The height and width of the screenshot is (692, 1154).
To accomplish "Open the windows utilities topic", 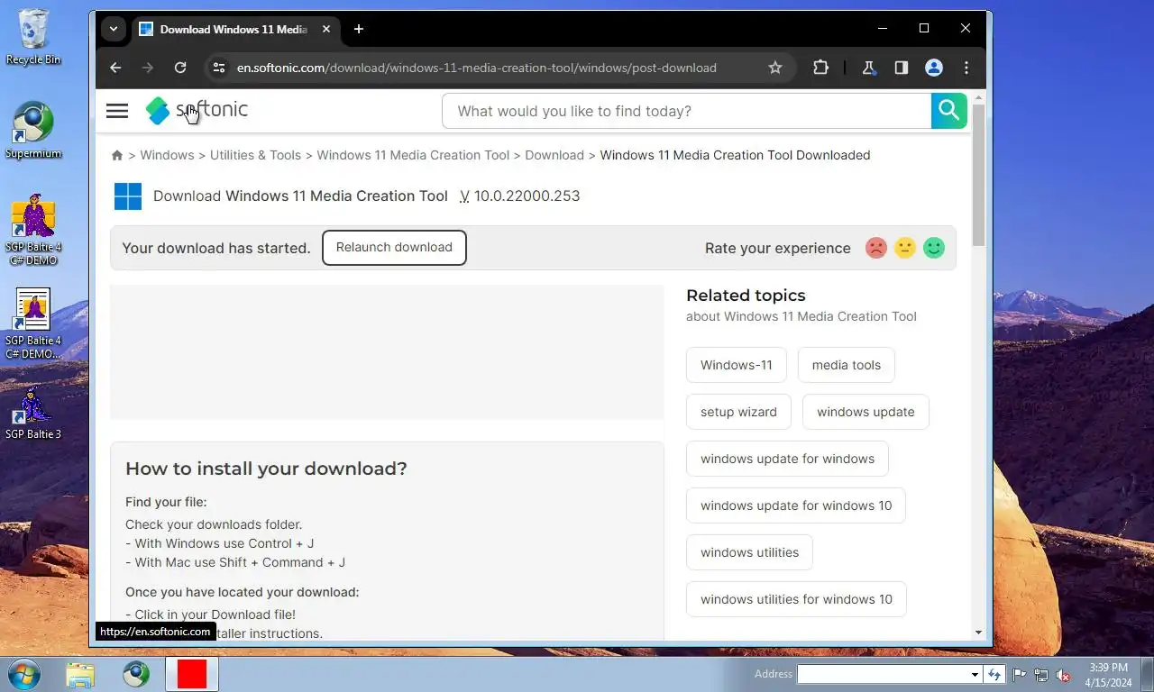I will [x=749, y=552].
